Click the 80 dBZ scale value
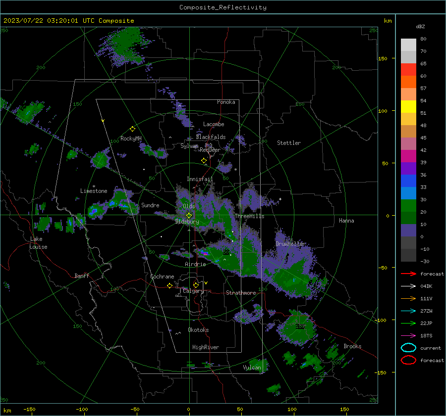446x416 pixels. coord(423,39)
